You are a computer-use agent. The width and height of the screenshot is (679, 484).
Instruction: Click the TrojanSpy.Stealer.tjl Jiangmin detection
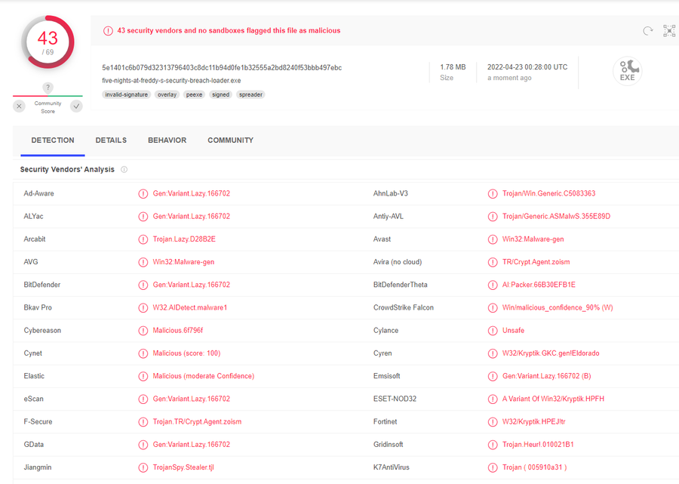click(183, 467)
